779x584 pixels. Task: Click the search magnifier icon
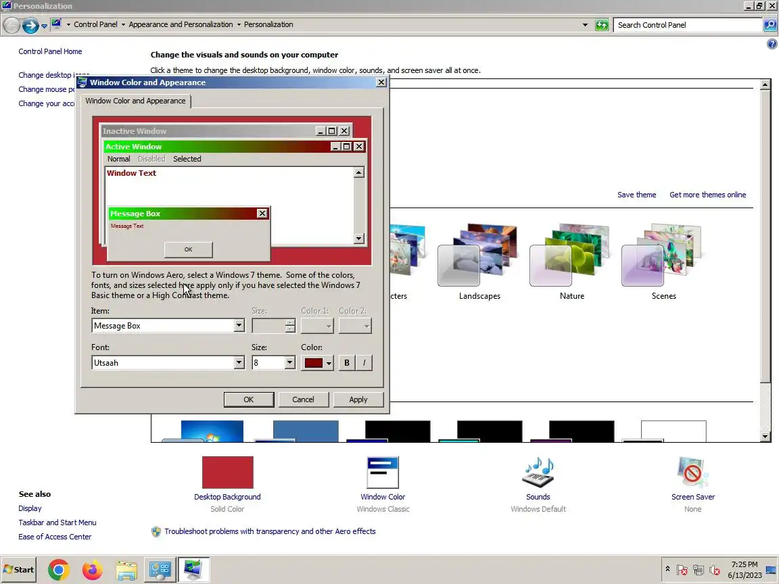(770, 25)
